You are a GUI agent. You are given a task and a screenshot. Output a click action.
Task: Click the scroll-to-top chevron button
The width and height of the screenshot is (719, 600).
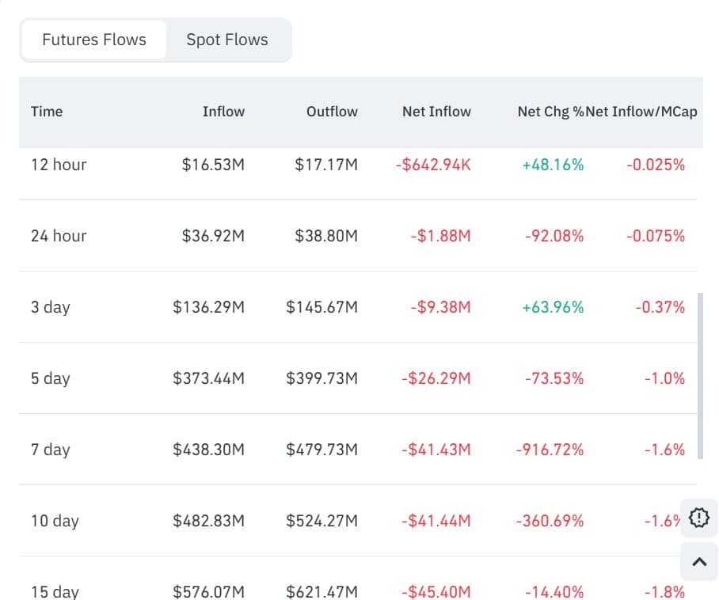698,562
